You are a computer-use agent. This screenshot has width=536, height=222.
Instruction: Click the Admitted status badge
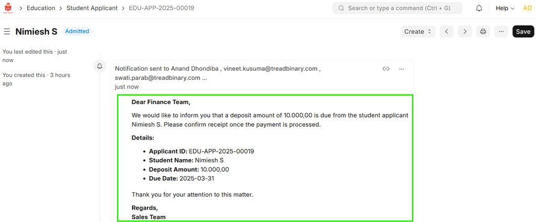click(x=77, y=31)
